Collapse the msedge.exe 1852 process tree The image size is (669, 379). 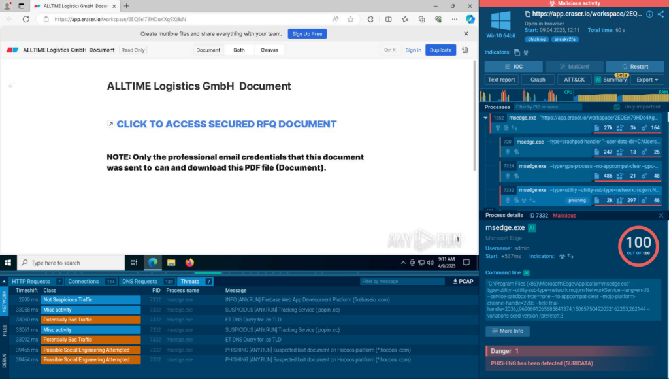[486, 118]
